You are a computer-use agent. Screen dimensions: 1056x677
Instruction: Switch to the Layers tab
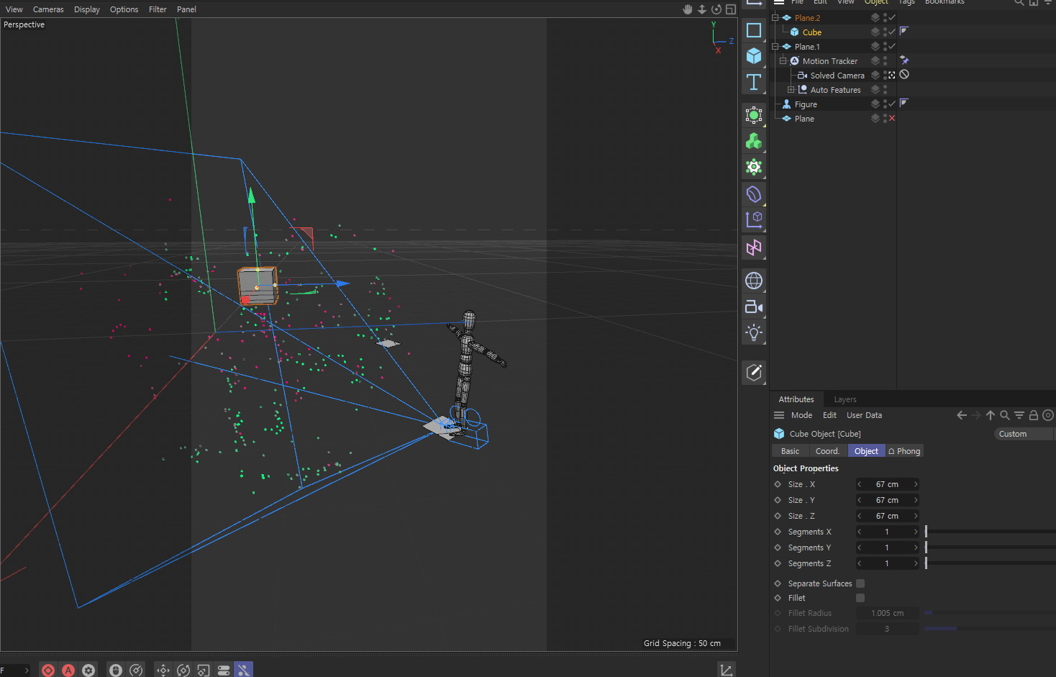click(x=845, y=399)
